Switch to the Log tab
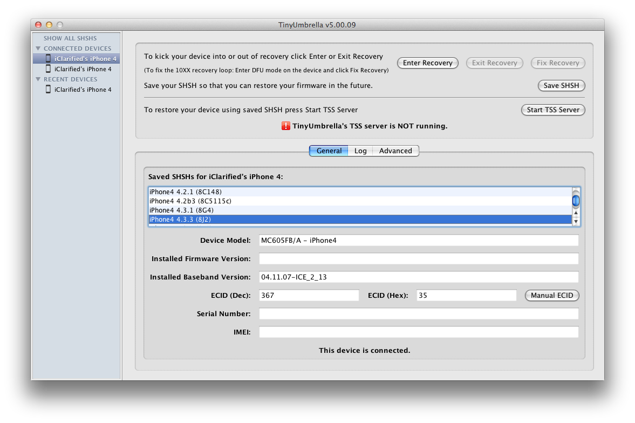The height and width of the screenshot is (423, 635). click(360, 151)
